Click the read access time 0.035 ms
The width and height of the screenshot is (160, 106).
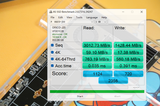(x=97, y=66)
